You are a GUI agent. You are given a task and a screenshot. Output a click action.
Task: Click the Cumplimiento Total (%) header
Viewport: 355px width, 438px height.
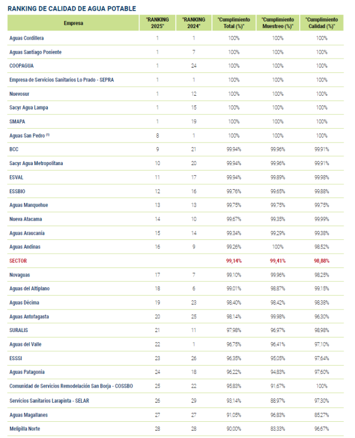pyautogui.click(x=234, y=23)
